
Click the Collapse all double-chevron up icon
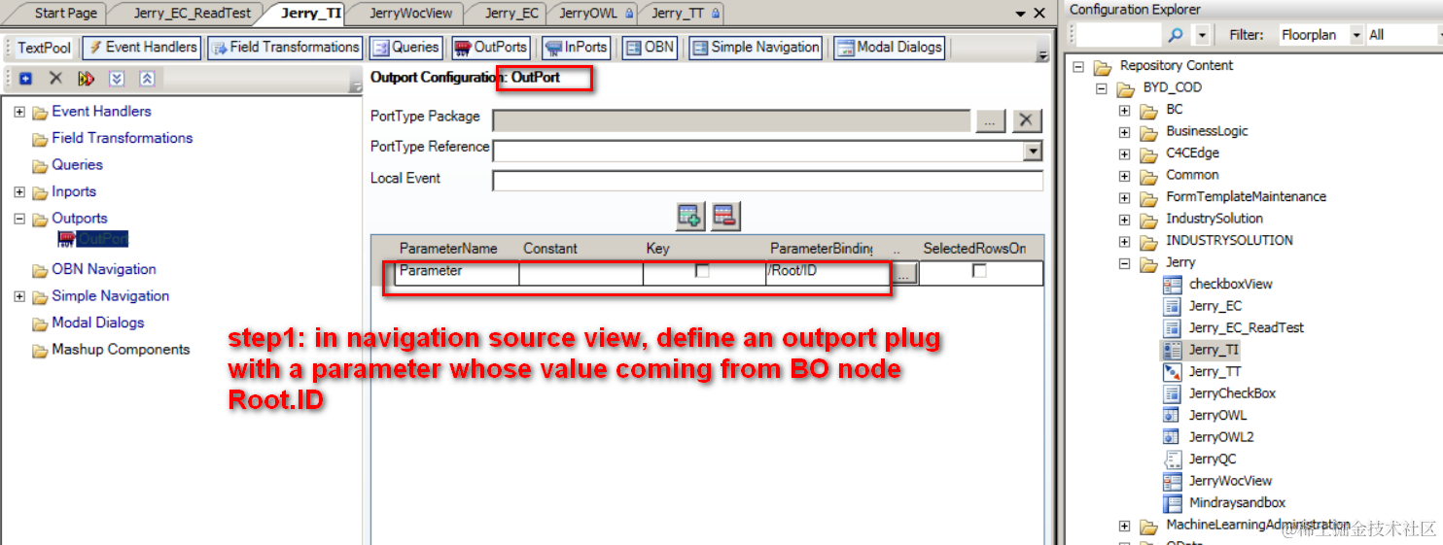[147, 79]
